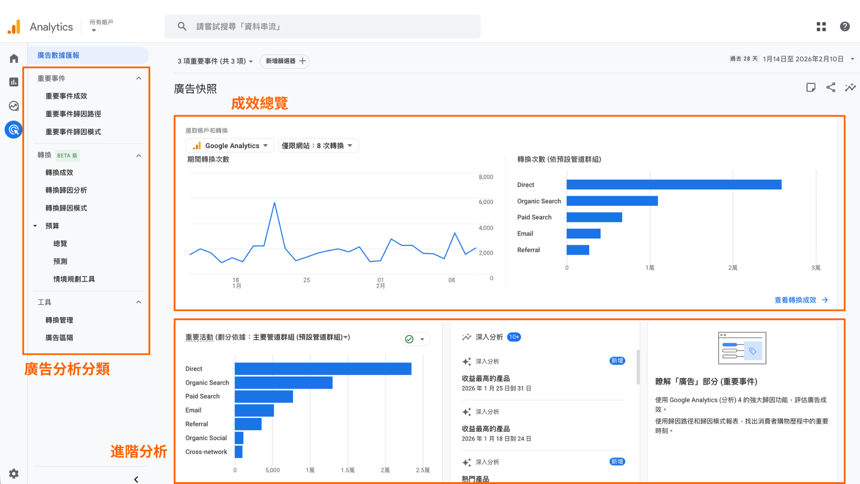
Task: Open the 過去 28 天 date range selector
Action: click(x=802, y=59)
